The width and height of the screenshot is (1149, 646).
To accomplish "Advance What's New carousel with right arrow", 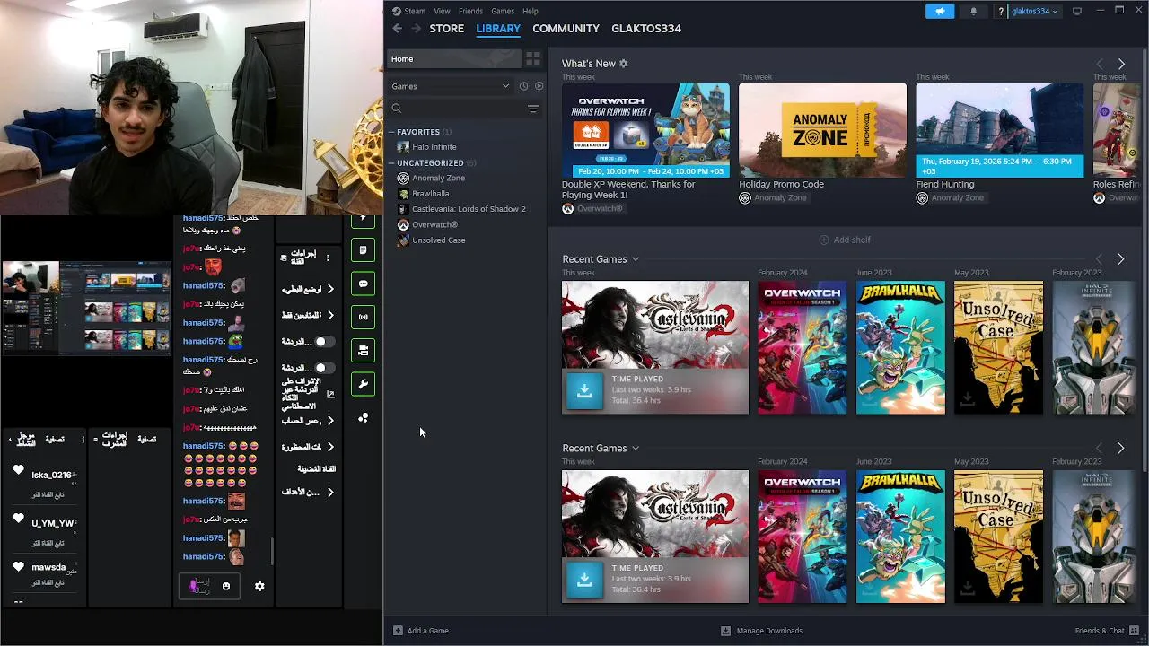I will [1121, 64].
